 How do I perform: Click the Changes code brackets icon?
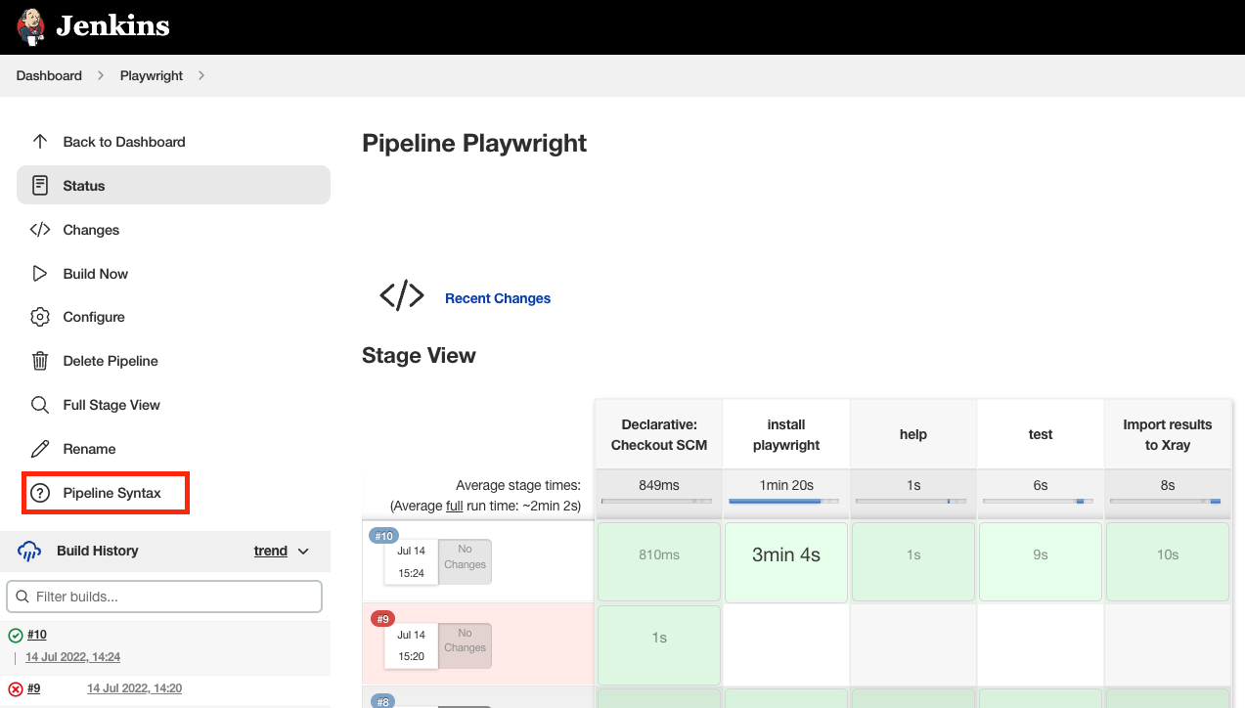click(x=40, y=230)
